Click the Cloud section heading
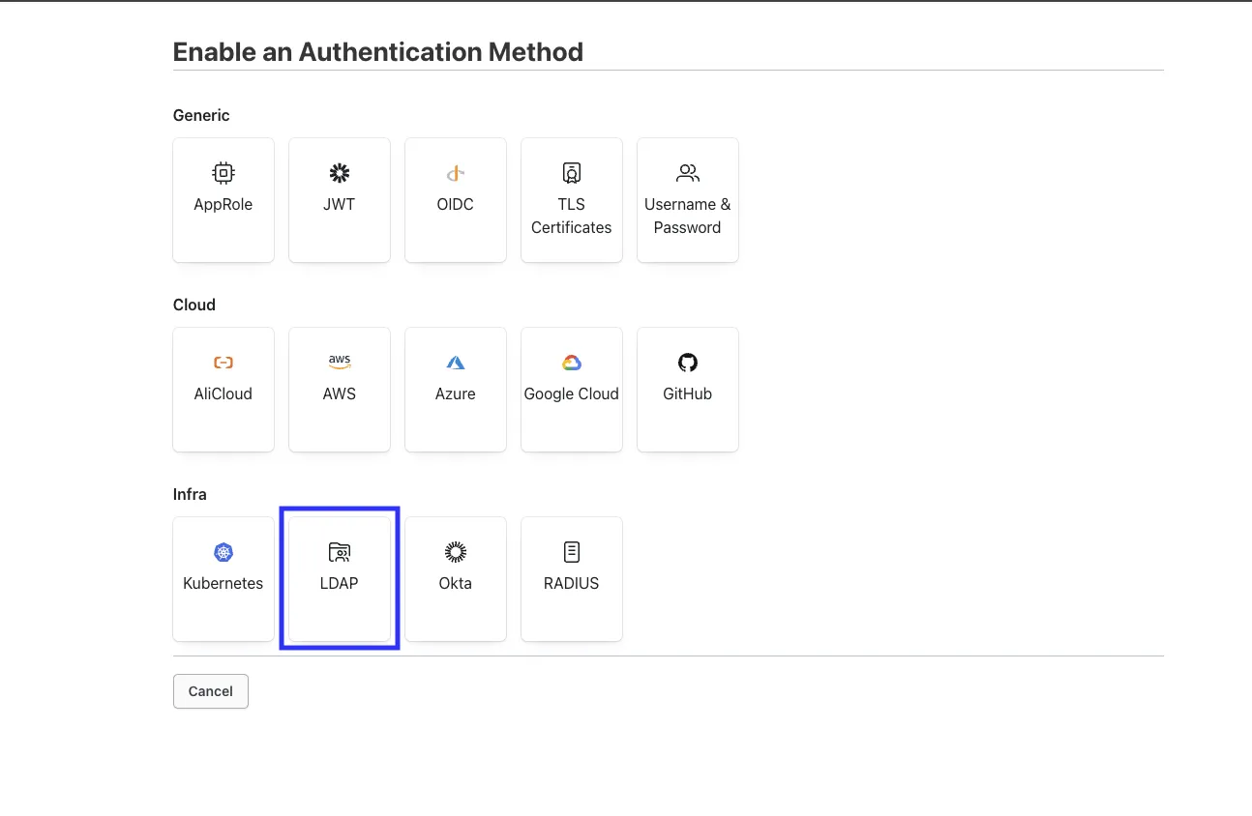This screenshot has width=1252, height=816. 194,305
